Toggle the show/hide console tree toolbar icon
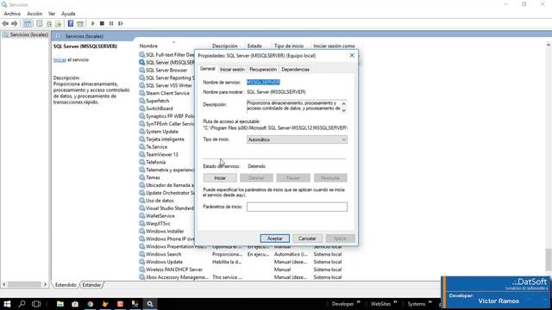 [28, 23]
